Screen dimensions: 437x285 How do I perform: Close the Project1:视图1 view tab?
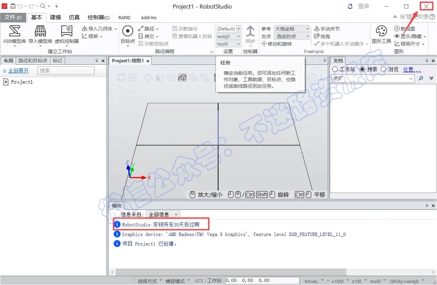coord(148,61)
